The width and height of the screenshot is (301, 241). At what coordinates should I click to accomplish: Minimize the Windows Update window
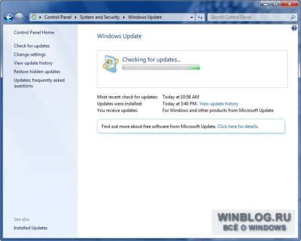click(266, 4)
